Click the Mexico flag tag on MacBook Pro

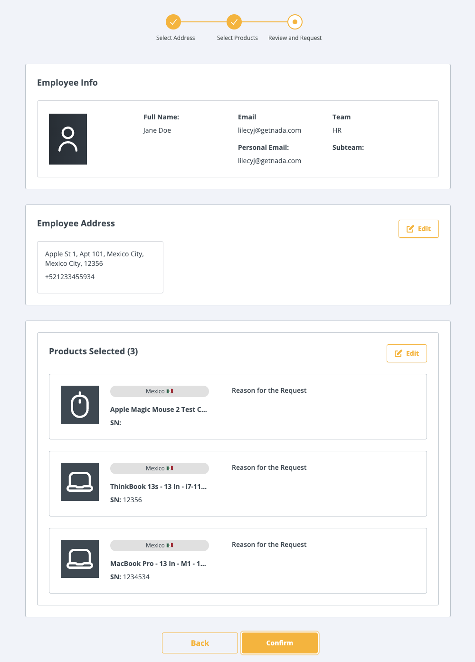tap(160, 545)
